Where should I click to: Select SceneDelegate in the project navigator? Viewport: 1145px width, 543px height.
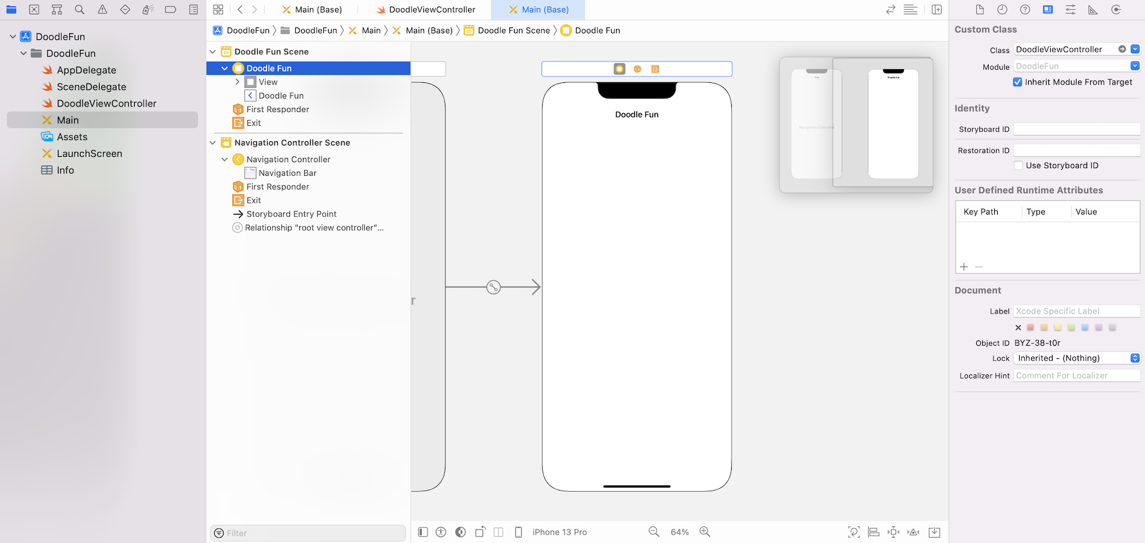(x=91, y=87)
